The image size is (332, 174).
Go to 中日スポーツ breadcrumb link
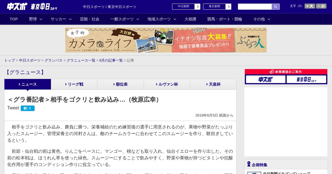(30, 60)
